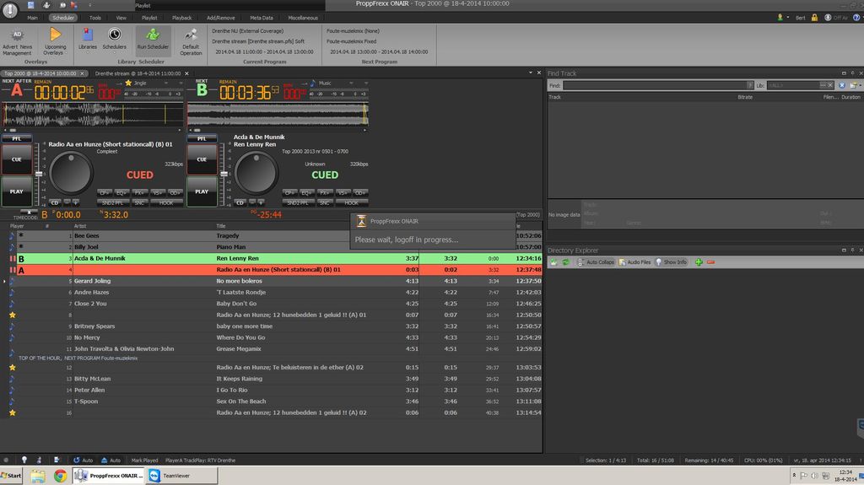Open the Music type dropdown on player B

[x=351, y=84]
